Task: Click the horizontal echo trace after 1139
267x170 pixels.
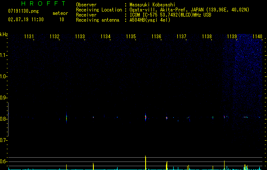Action: tap(245, 117)
